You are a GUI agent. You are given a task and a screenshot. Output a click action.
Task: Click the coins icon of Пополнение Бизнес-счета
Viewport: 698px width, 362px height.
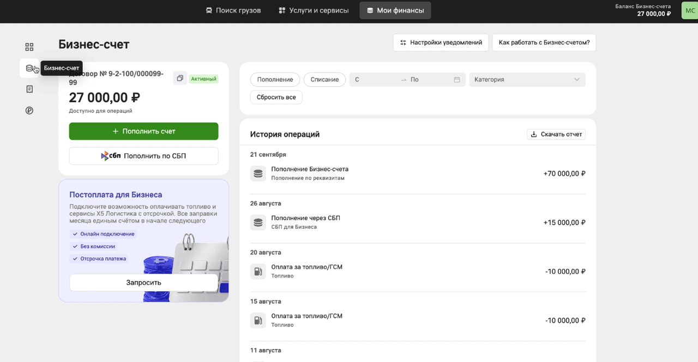[258, 173]
